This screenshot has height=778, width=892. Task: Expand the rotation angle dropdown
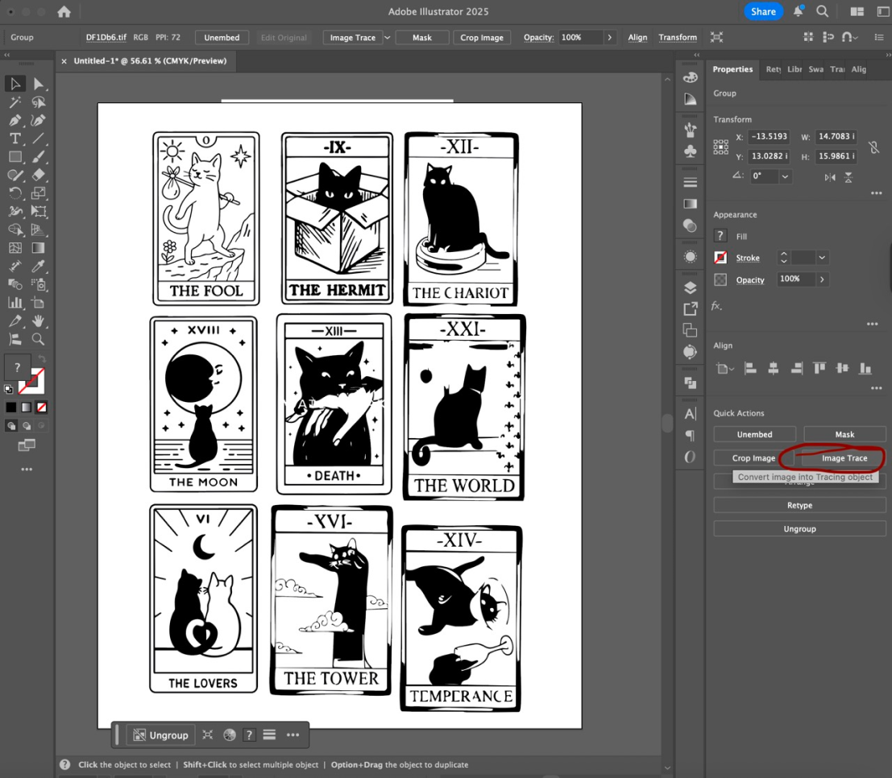tap(784, 176)
